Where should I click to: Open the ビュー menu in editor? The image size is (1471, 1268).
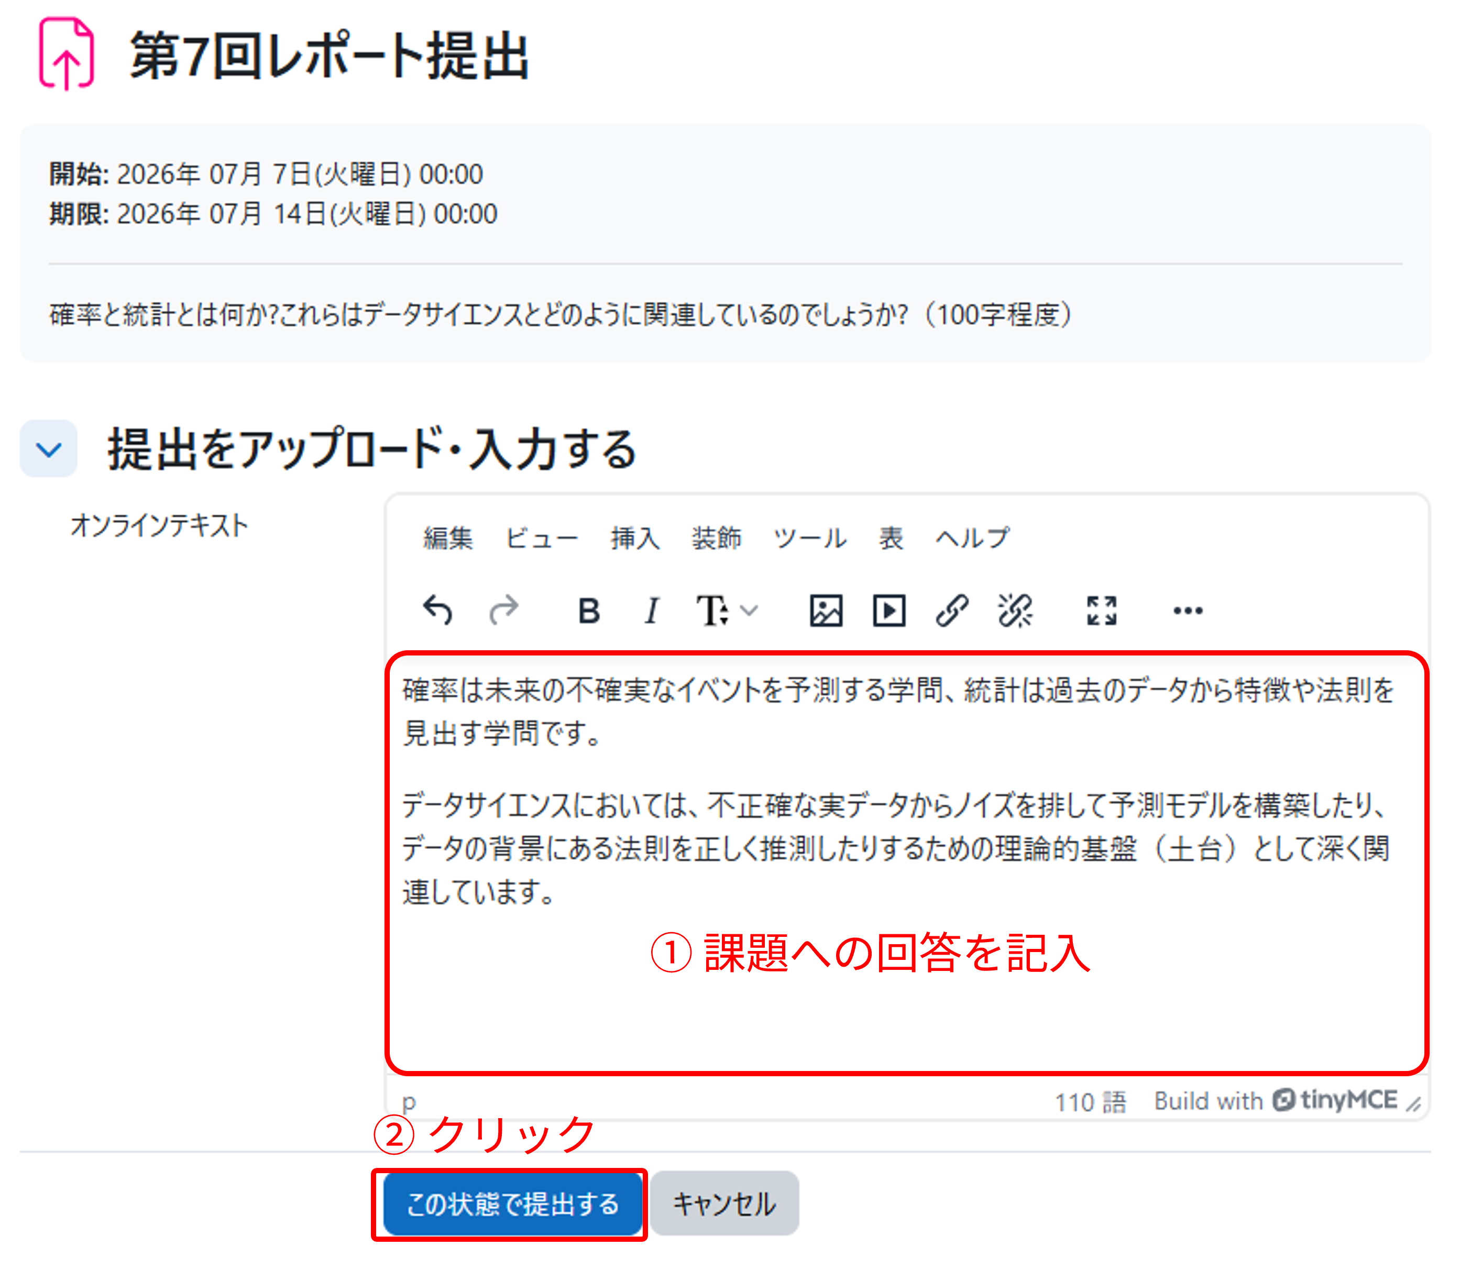pyautogui.click(x=541, y=538)
